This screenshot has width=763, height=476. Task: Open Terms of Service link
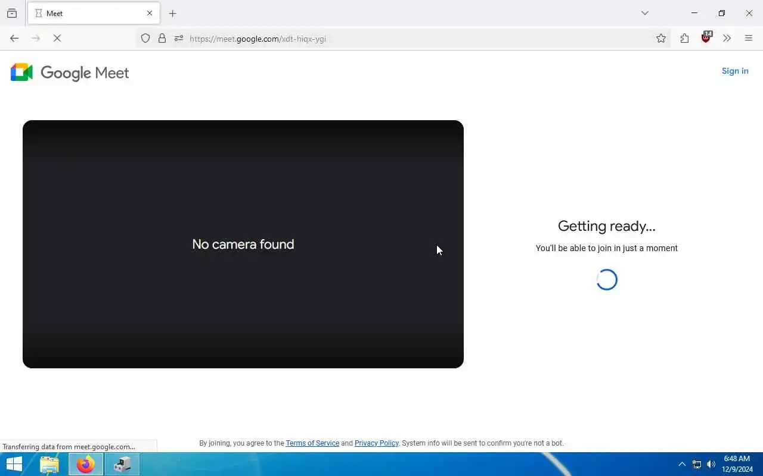312,443
